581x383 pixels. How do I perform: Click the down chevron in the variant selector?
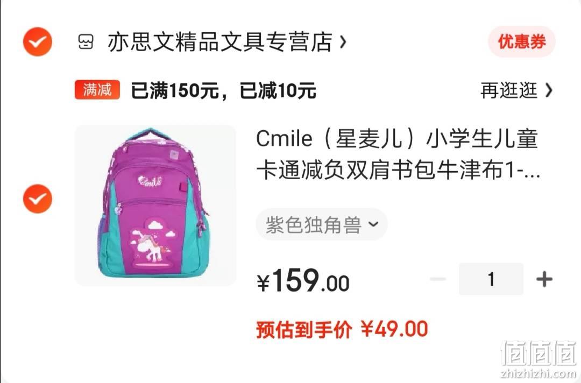374,224
